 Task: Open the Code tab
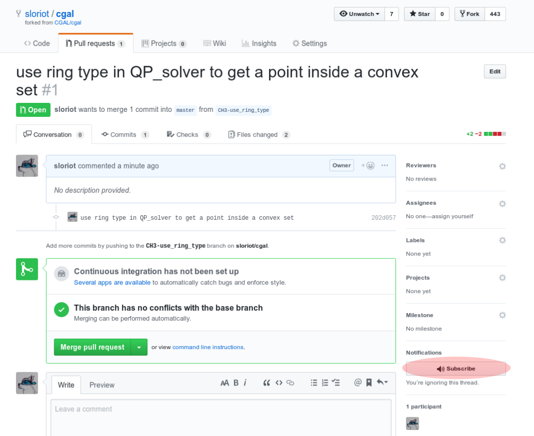tap(37, 44)
